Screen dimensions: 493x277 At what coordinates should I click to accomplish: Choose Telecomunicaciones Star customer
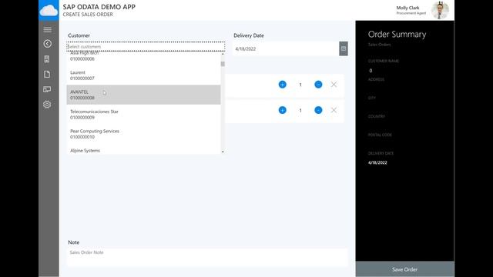143,115
